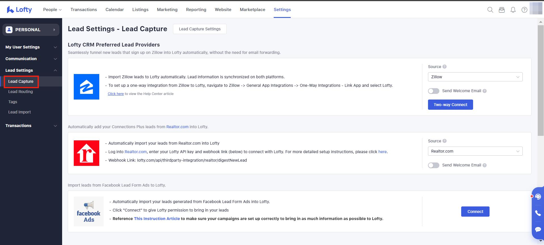
Task: Expand the Communication sidebar section
Action: [31, 59]
